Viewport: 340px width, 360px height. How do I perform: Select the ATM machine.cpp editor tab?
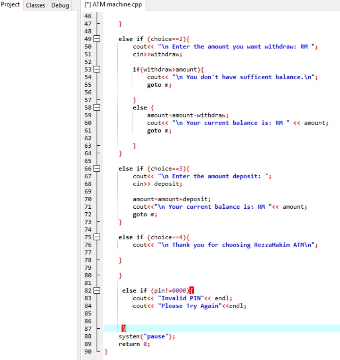click(x=113, y=4)
